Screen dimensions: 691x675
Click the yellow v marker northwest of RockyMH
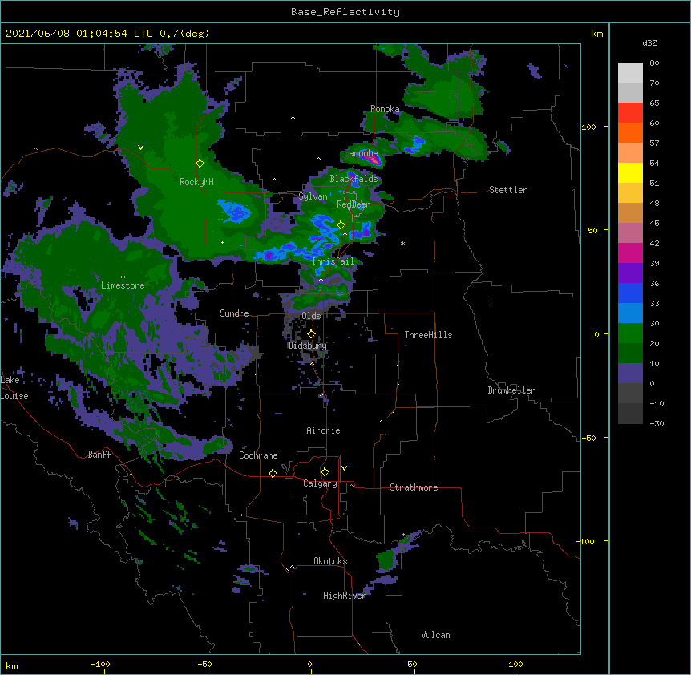140,148
